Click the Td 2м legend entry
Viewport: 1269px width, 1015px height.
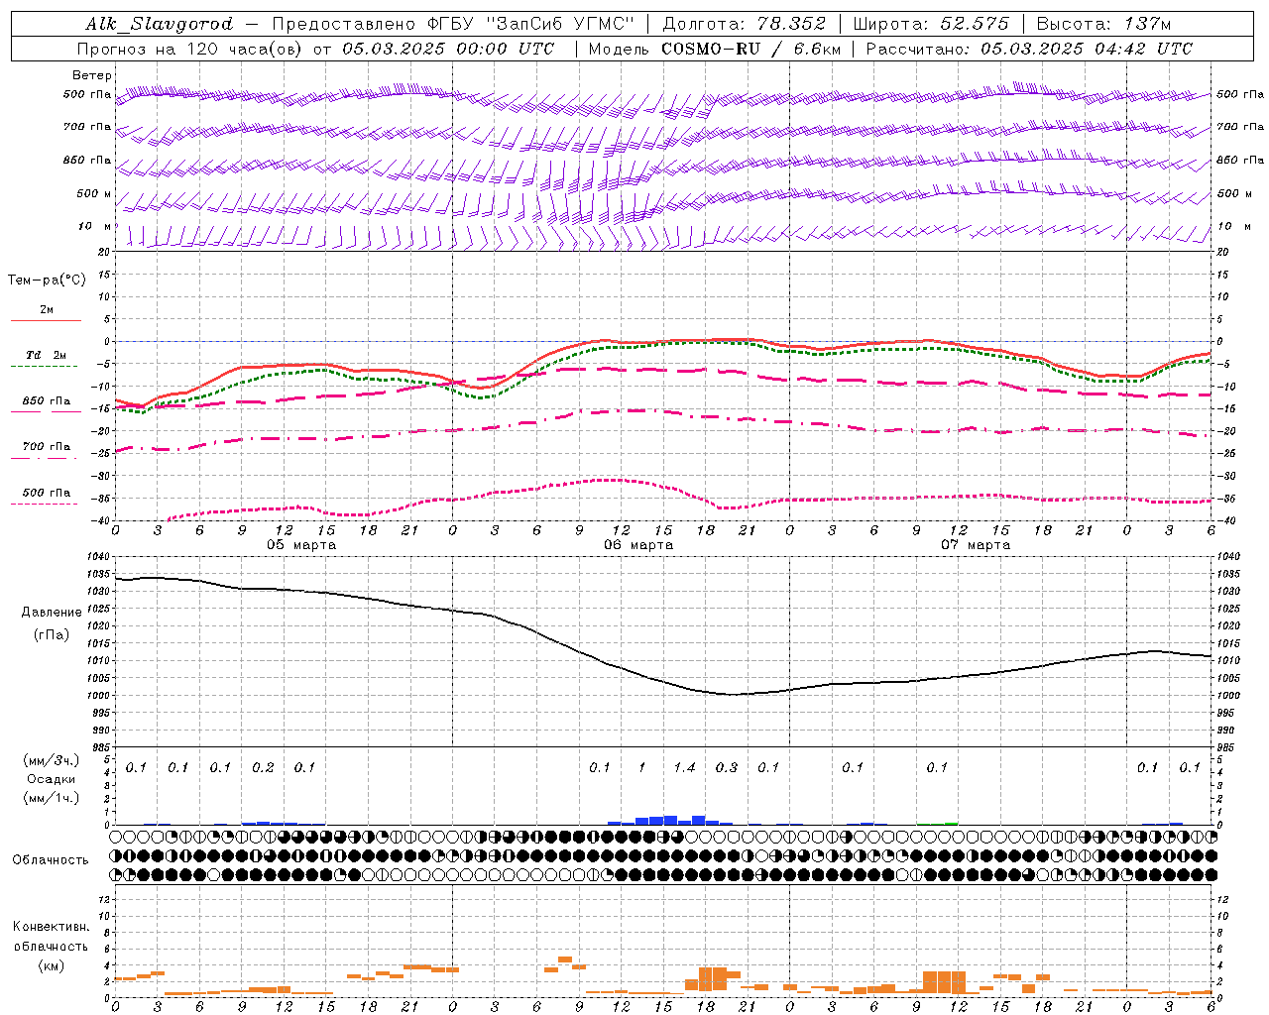(47, 355)
